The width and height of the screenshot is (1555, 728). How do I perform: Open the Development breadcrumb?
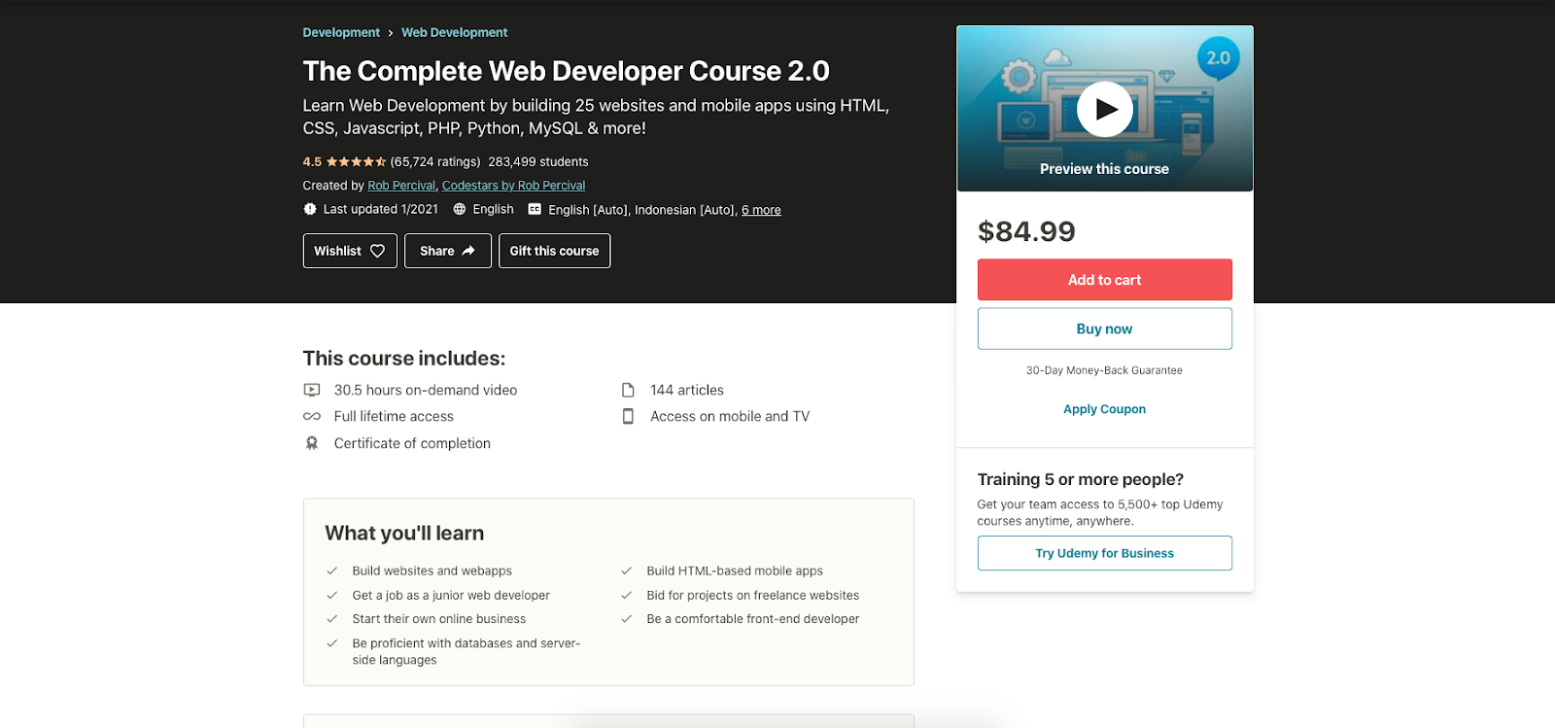pos(341,32)
